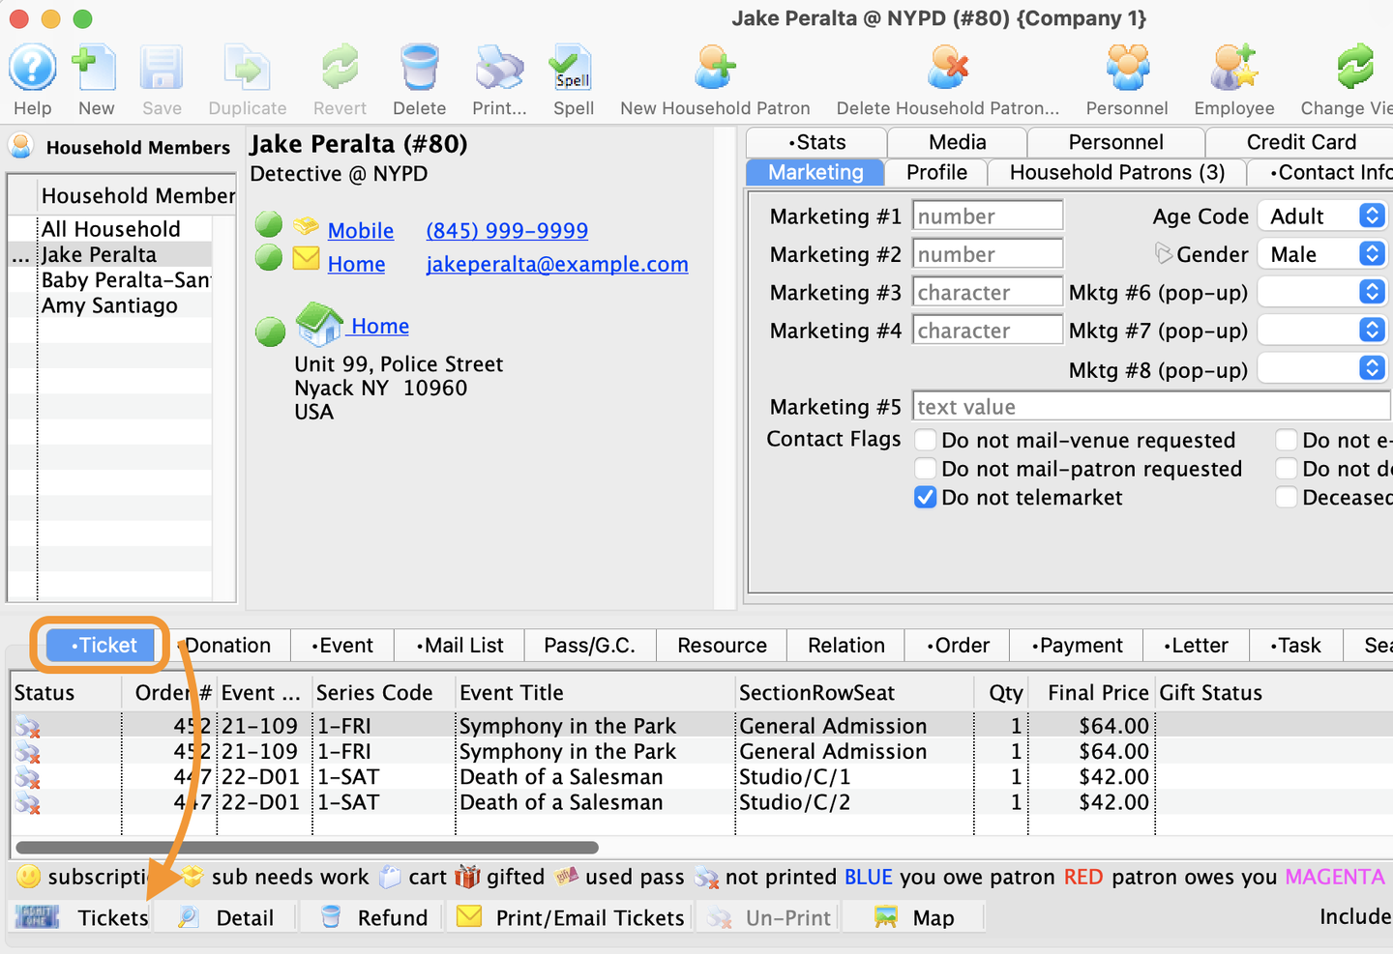Screen dimensions: 1393x954
Task: Click Print/Email Tickets button
Action: [570, 917]
